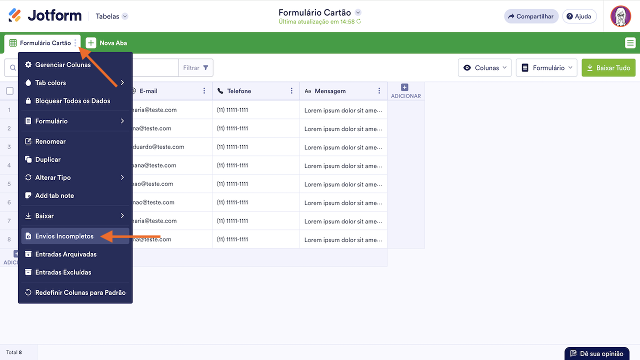
Task: Open the Dê sua opinião feedback
Action: 596,353
